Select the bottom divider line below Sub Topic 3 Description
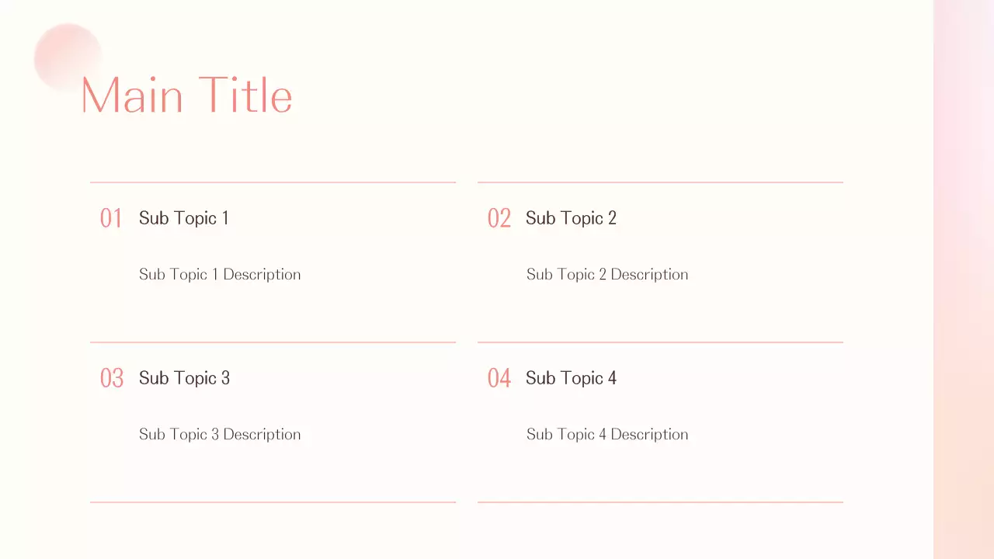This screenshot has width=994, height=559. pyautogui.click(x=273, y=502)
